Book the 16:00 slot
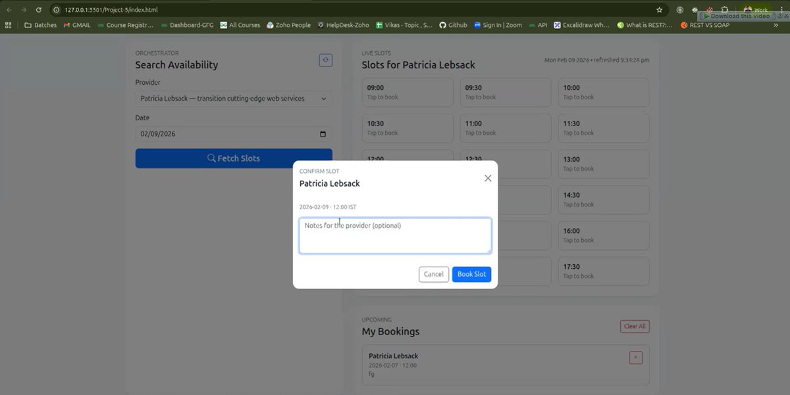This screenshot has width=790, height=395. (x=604, y=235)
